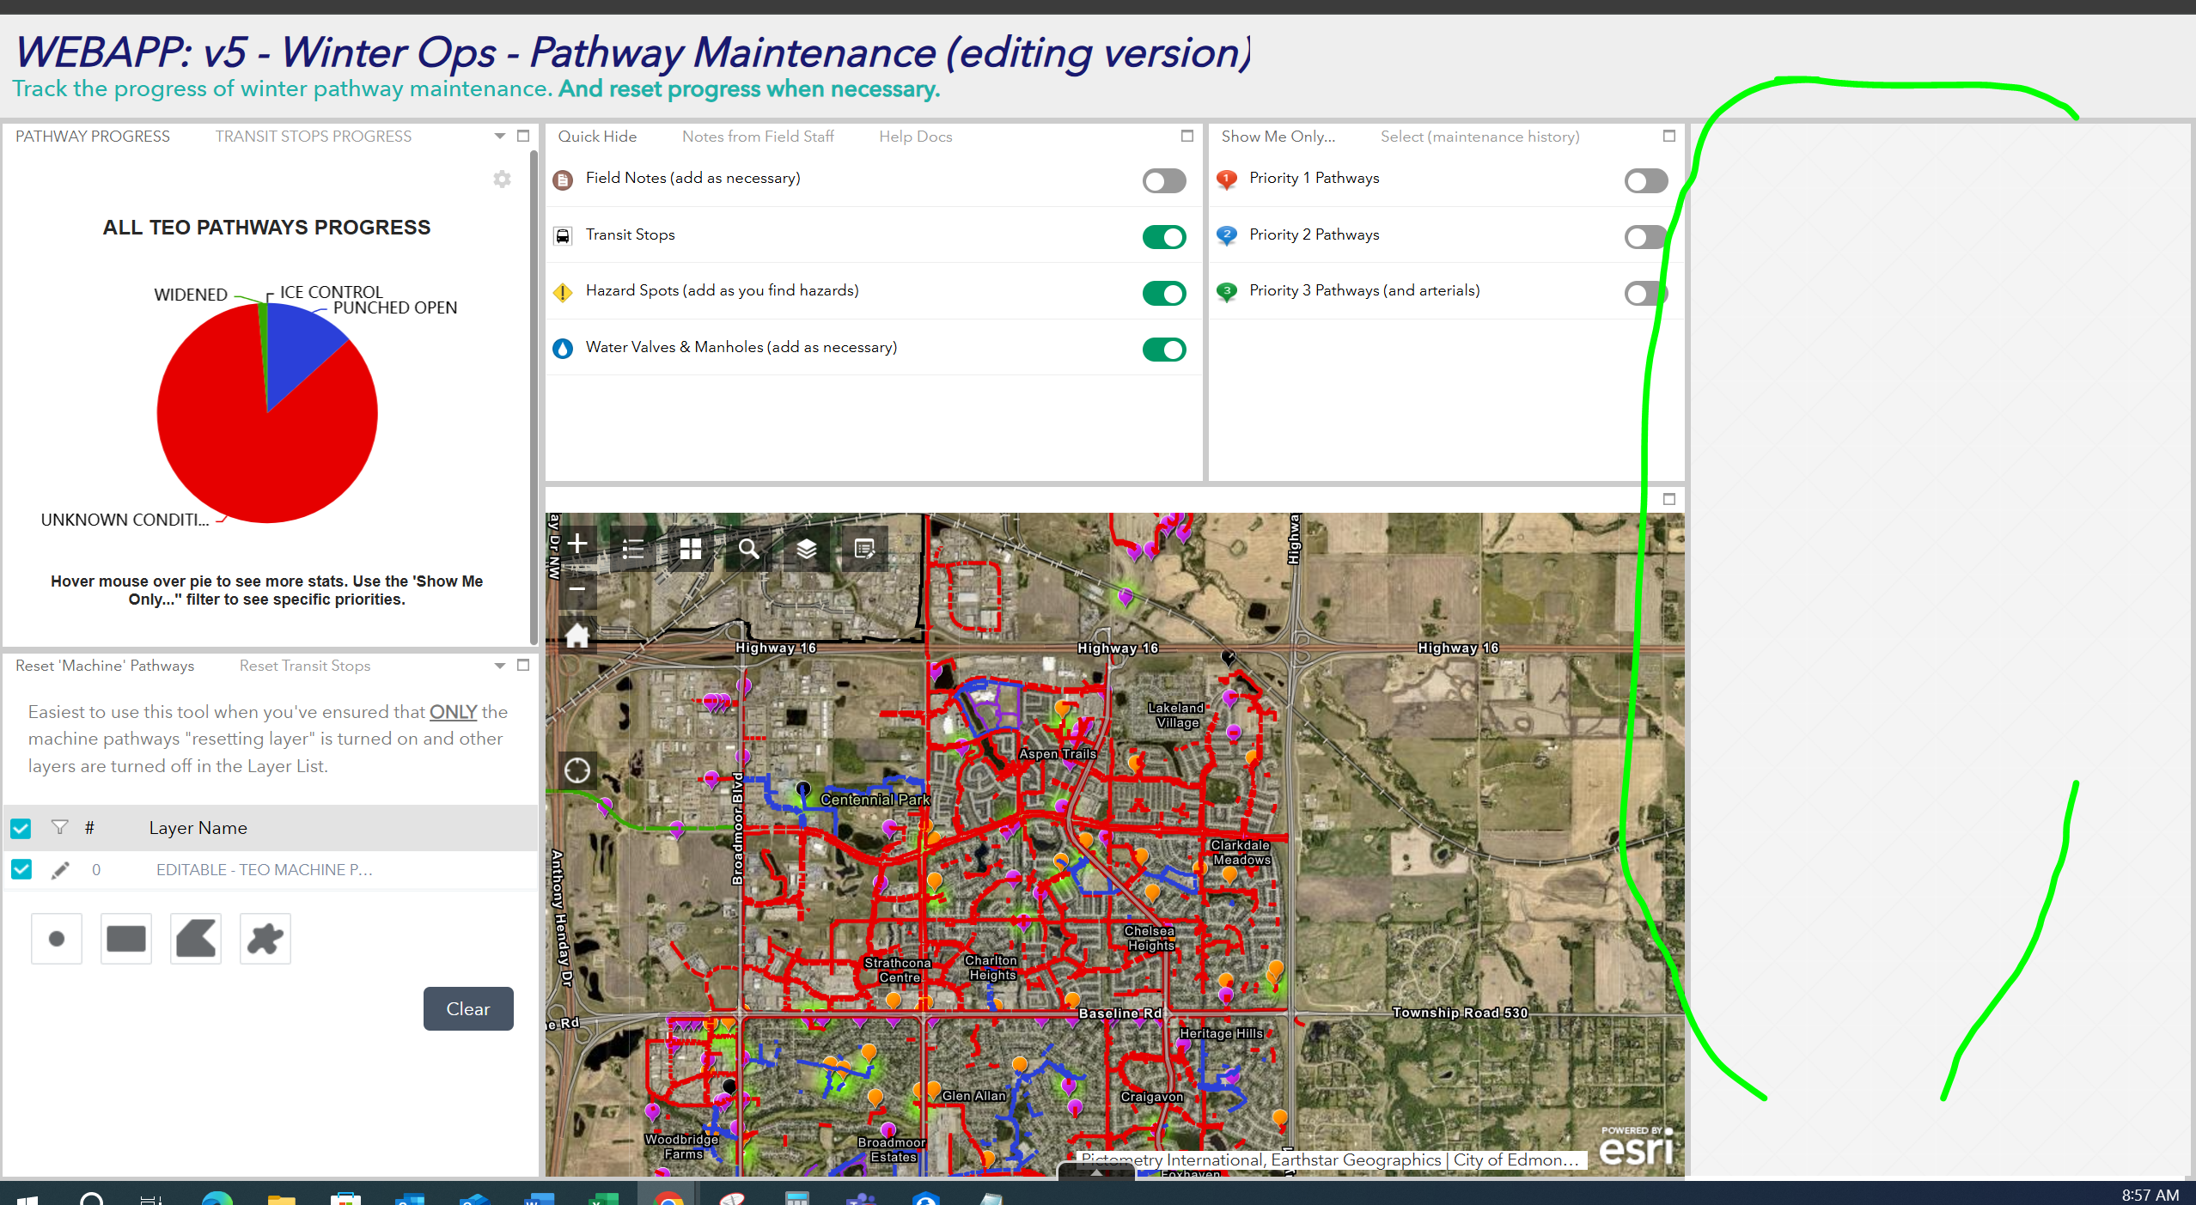
Task: Open the map Edit widget icon
Action: click(864, 549)
